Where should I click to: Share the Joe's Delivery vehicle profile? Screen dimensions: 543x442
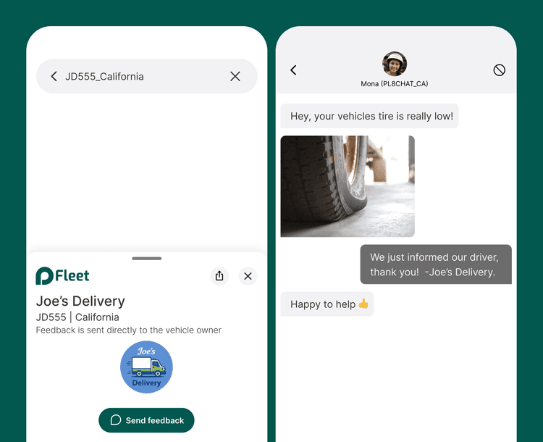click(219, 276)
